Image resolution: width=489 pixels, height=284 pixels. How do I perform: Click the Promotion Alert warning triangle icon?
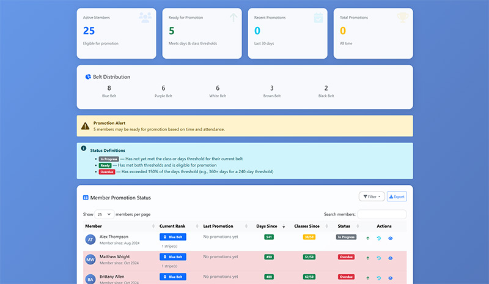point(85,126)
